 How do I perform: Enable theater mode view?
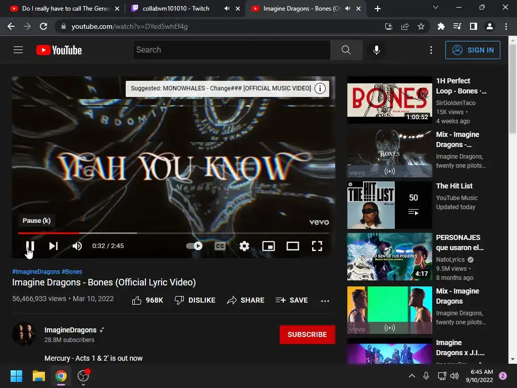[293, 246]
